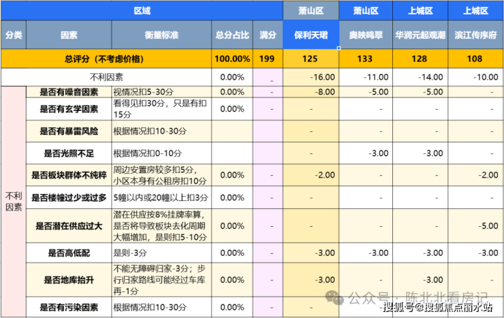Click total score 128 for 华润元起观潮
The image size is (504, 318).
(x=420, y=59)
